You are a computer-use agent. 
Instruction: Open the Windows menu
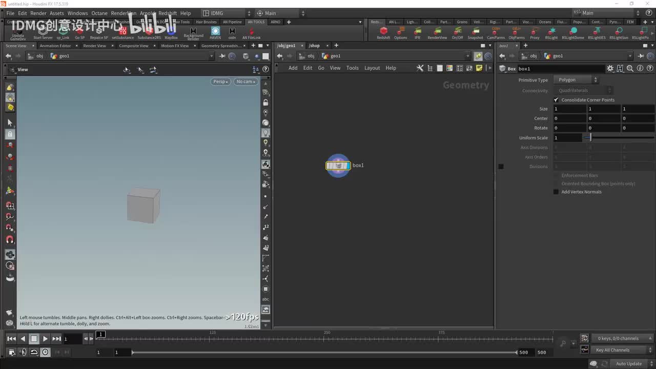point(77,13)
